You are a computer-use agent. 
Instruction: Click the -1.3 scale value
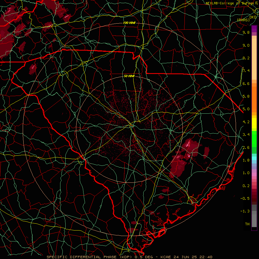click(x=245, y=211)
